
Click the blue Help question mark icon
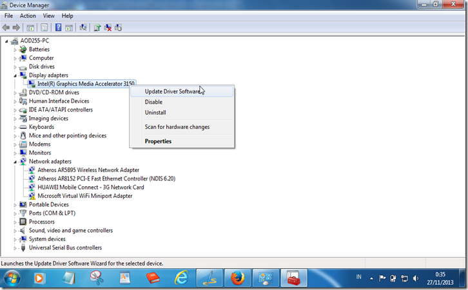click(58, 28)
